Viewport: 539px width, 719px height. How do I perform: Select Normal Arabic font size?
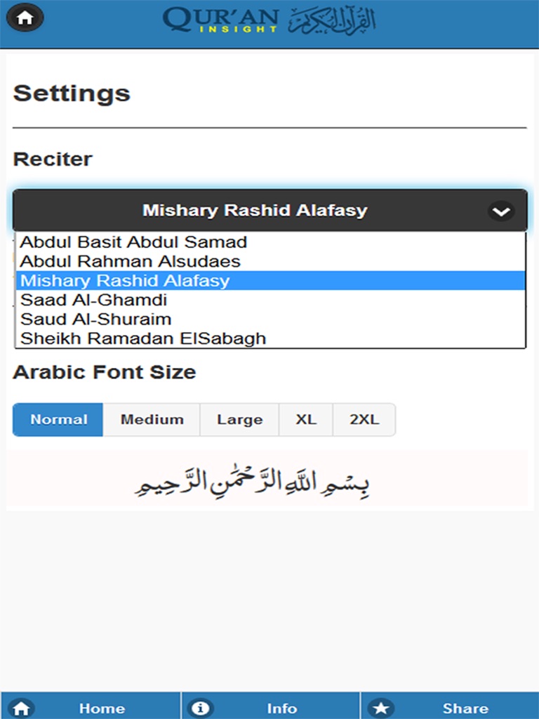coord(58,420)
